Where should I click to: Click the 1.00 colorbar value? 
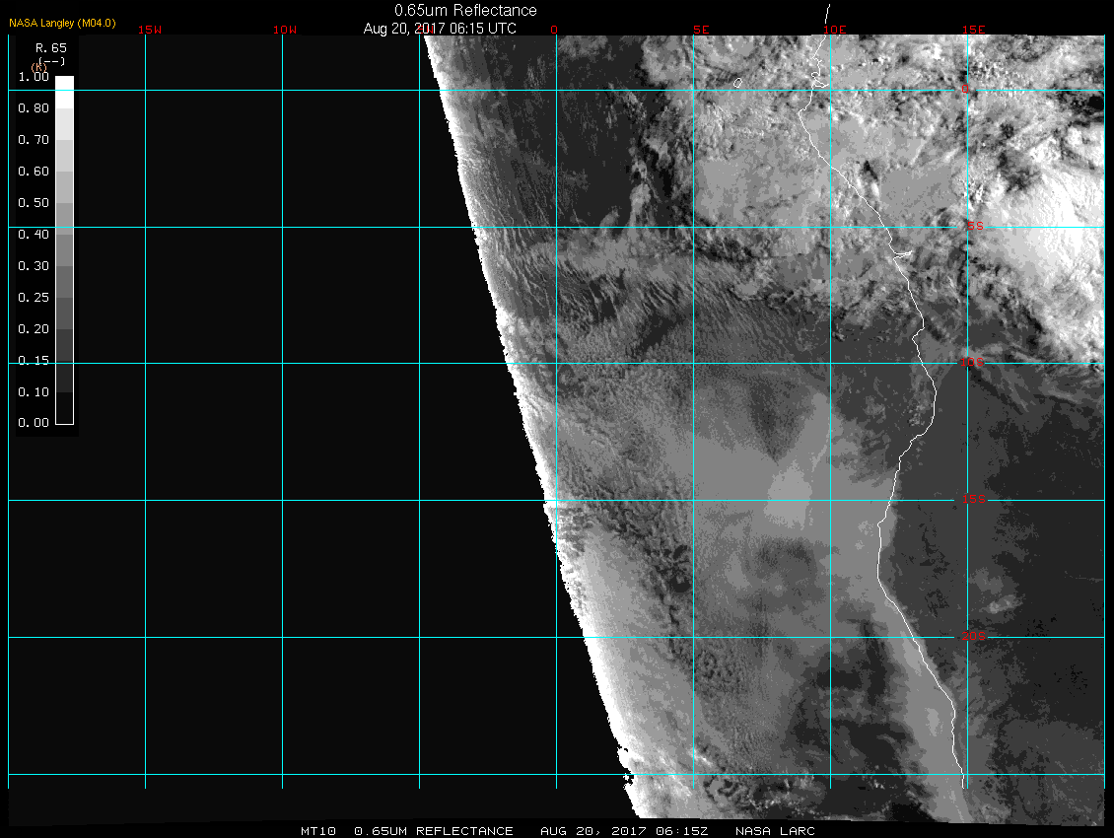[34, 77]
